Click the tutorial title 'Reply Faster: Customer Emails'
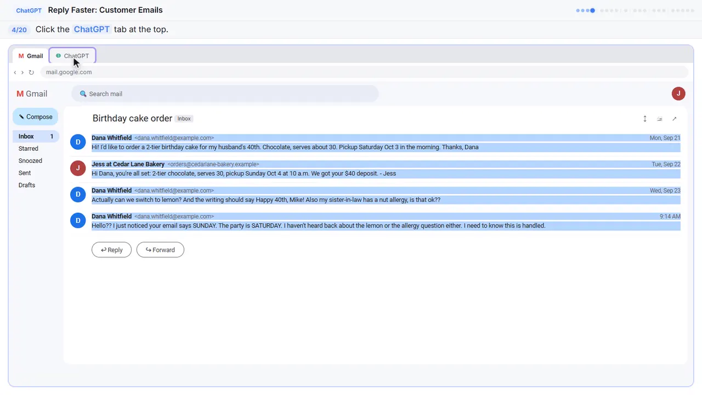The height and width of the screenshot is (395, 702). click(105, 10)
